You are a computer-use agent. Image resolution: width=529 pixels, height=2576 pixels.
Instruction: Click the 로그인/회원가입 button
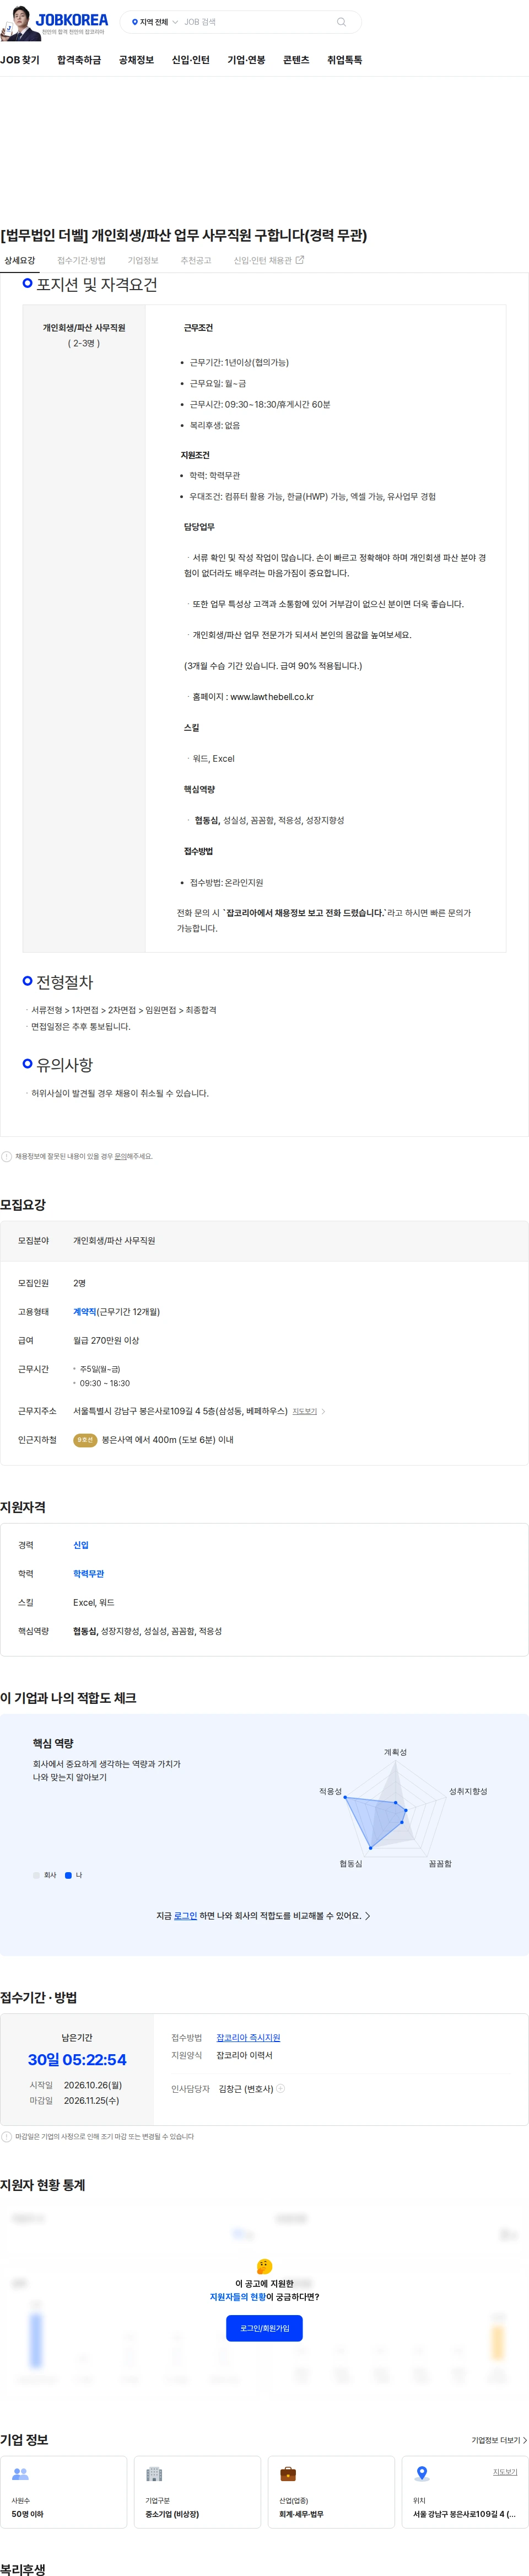point(264,2328)
